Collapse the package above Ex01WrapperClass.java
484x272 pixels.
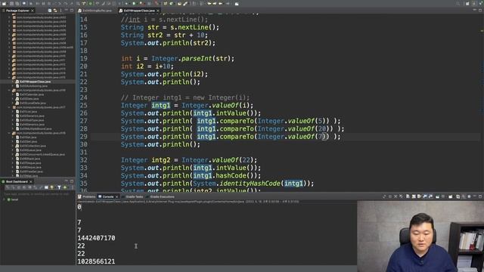tap(10, 77)
